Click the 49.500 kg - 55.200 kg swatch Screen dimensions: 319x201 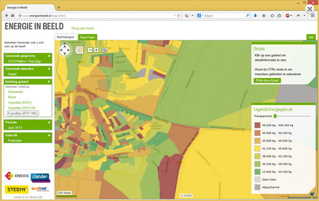point(257,133)
